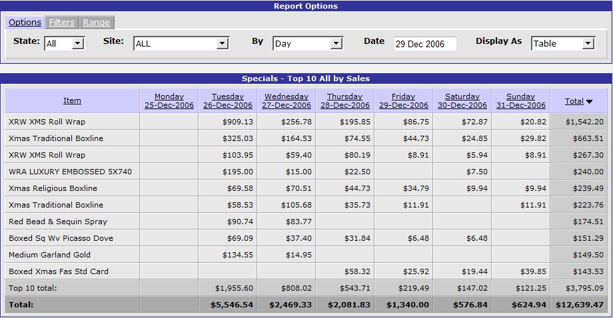The width and height of the screenshot is (613, 318).
Task: Click the Date field showing 29 Dec 2006
Action: tap(425, 44)
